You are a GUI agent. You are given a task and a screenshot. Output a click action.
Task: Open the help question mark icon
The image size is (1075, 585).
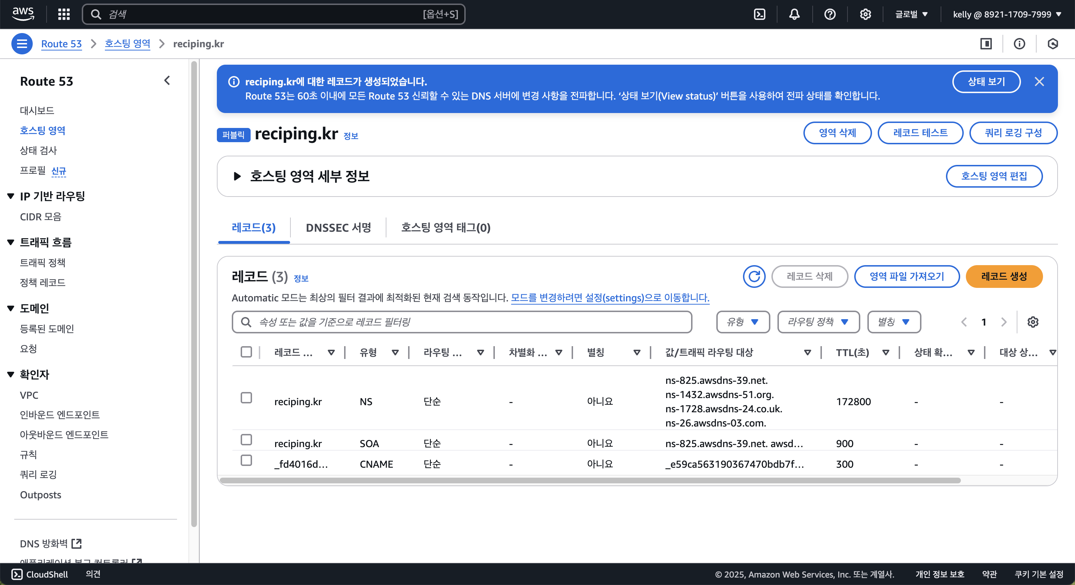(830, 14)
